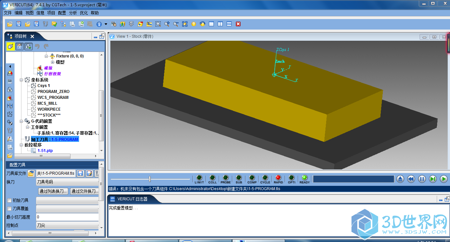Open the 文件 menu
The width and height of the screenshot is (450, 242).
pos(8,13)
